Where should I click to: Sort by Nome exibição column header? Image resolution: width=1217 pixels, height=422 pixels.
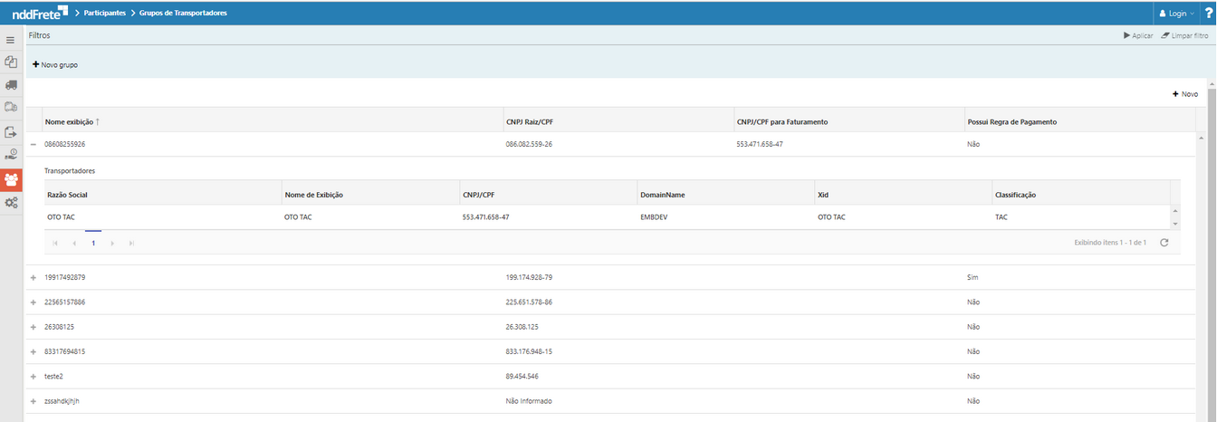click(x=69, y=121)
